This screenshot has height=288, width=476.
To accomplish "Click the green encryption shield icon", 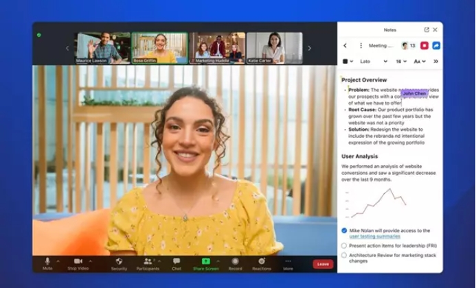I will [39, 35].
